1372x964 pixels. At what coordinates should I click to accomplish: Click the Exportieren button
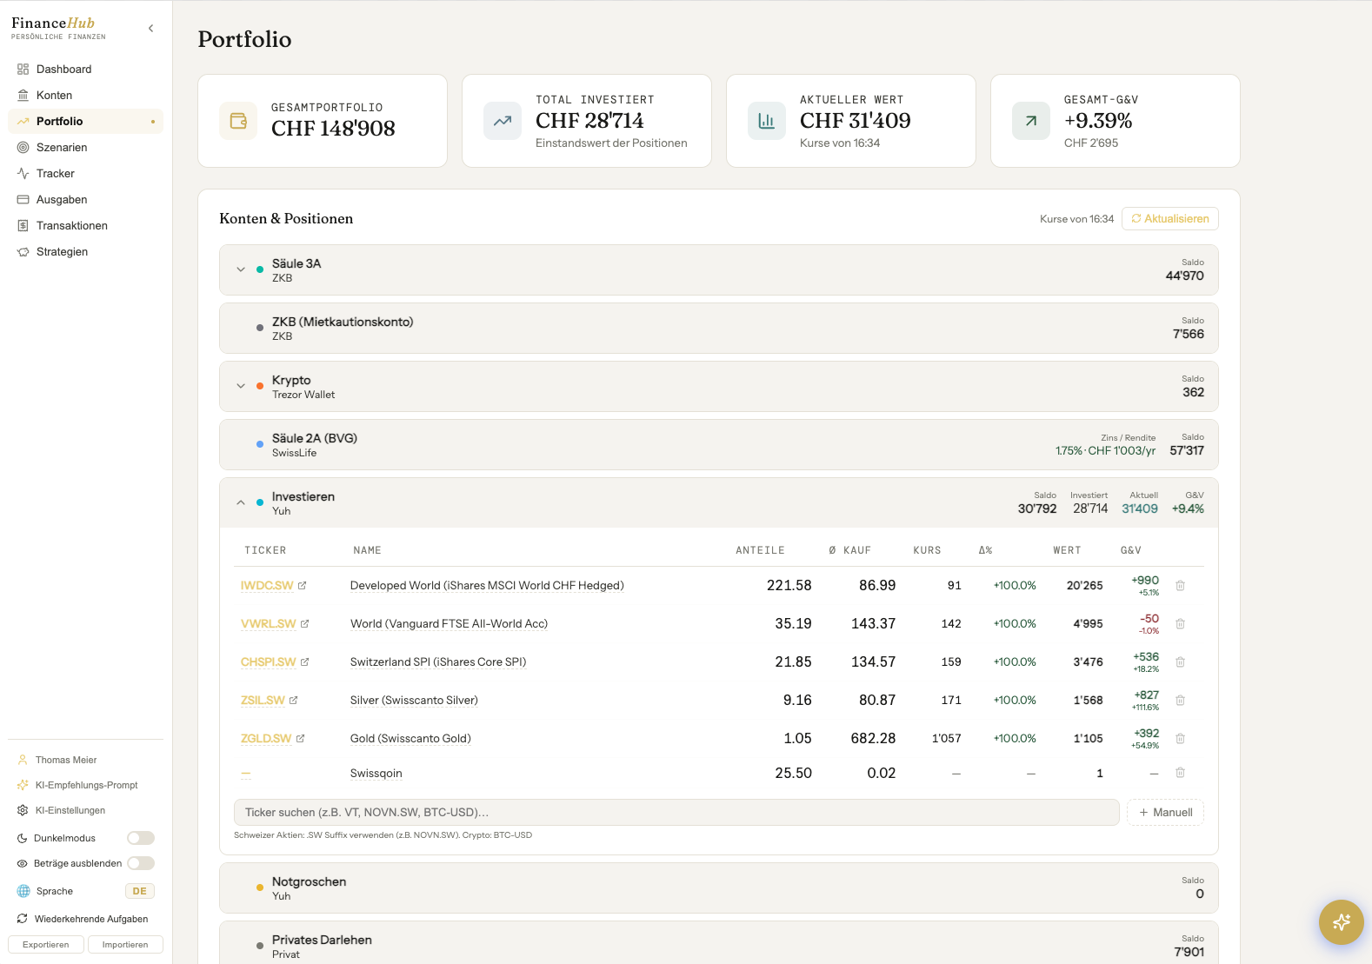tap(46, 945)
